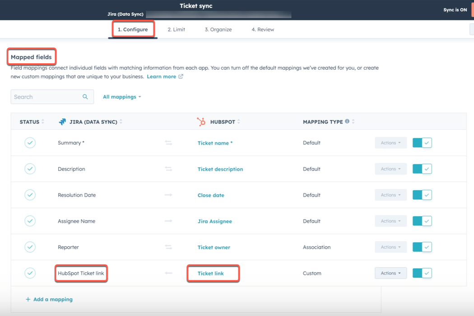The height and width of the screenshot is (316, 474).
Task: Click the search magnifier icon
Action: pyautogui.click(x=85, y=97)
